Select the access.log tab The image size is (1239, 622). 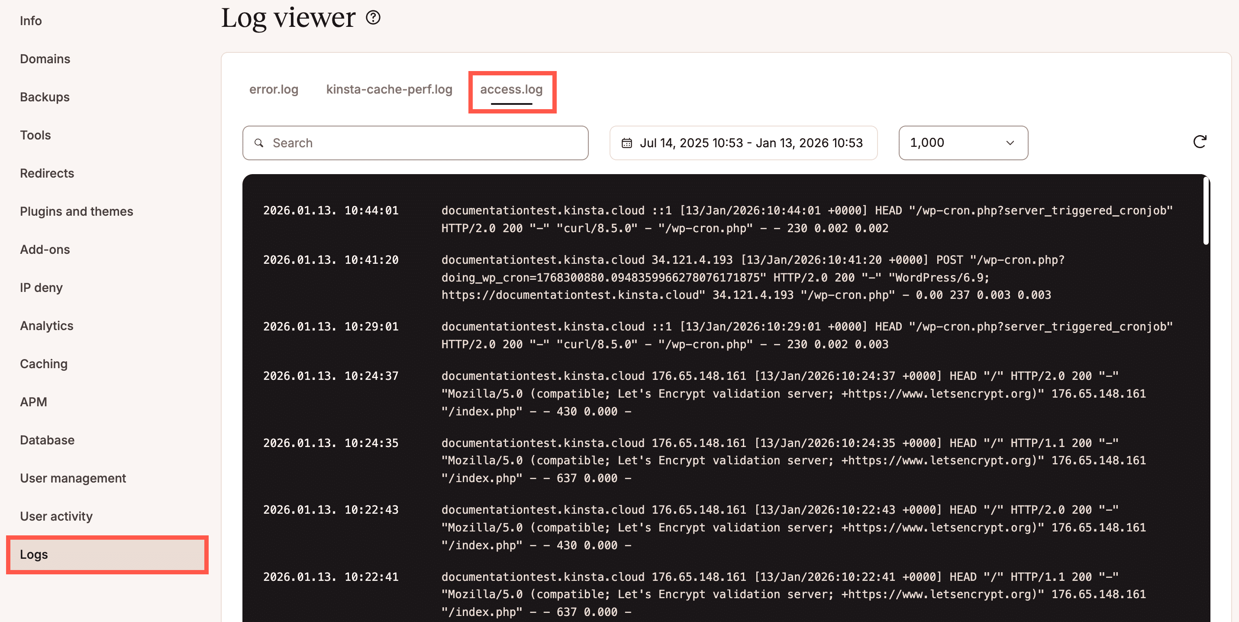click(511, 89)
